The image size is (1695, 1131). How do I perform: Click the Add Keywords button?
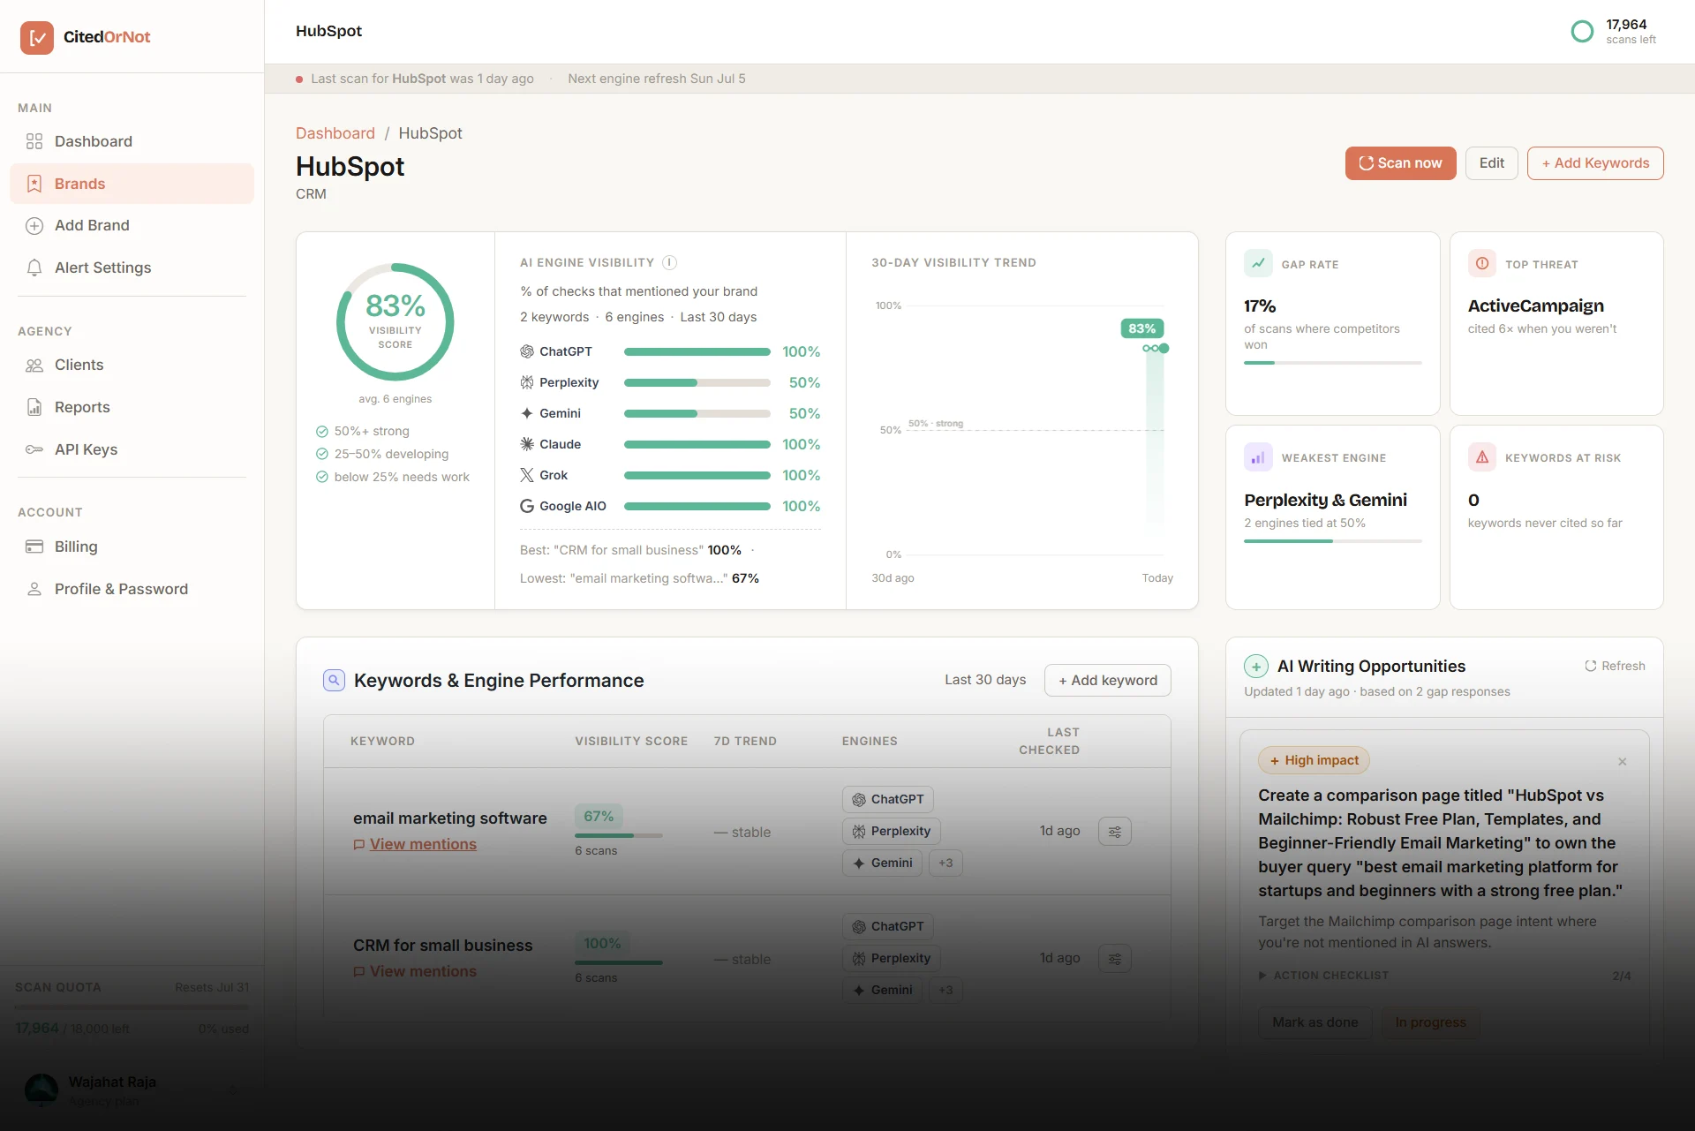pos(1595,163)
